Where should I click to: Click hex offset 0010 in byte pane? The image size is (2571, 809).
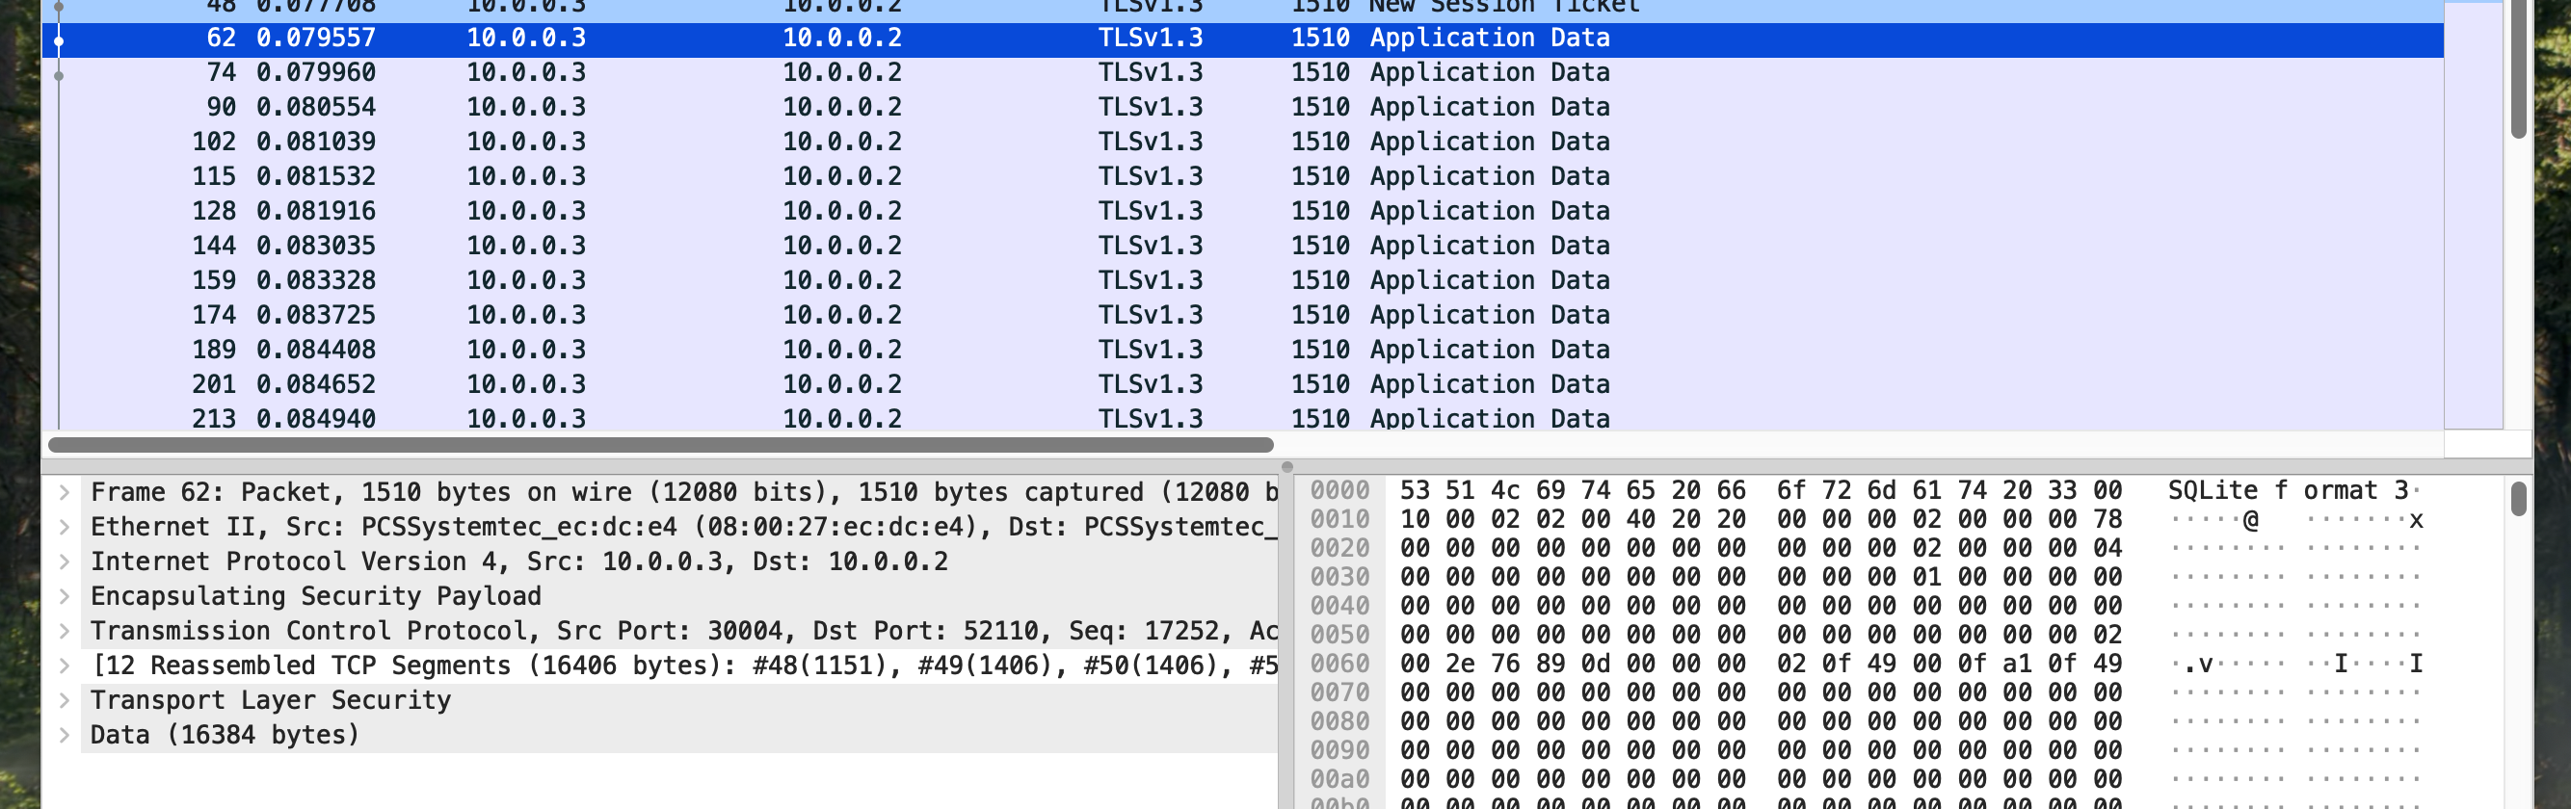click(x=1339, y=520)
